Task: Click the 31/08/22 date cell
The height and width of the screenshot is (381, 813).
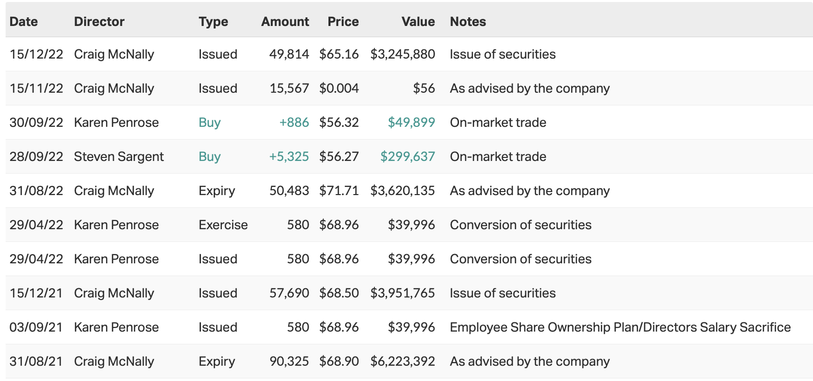Action: point(36,190)
